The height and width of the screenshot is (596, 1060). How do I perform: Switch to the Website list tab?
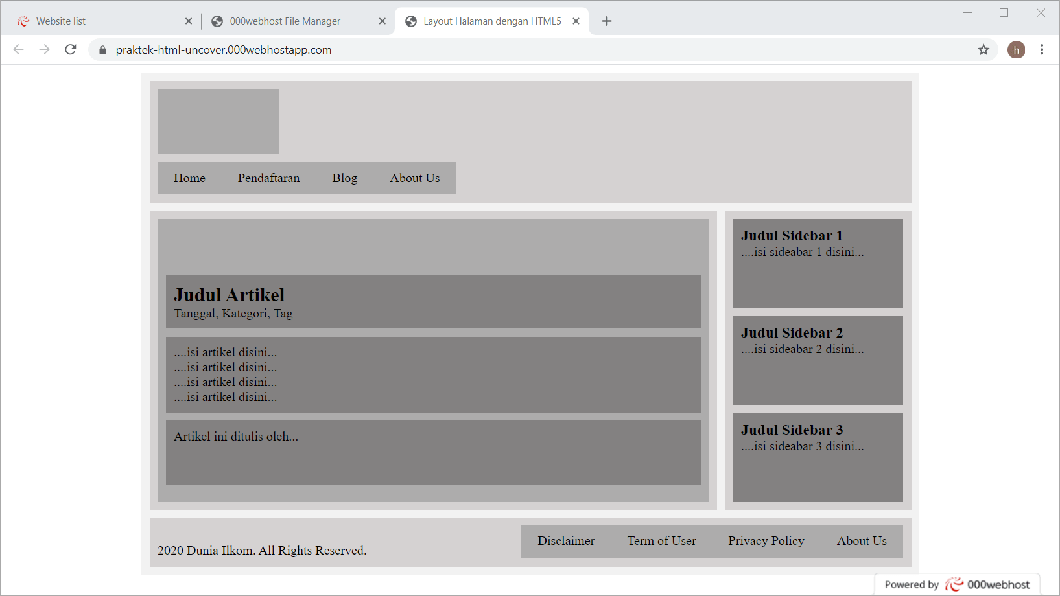(x=104, y=21)
